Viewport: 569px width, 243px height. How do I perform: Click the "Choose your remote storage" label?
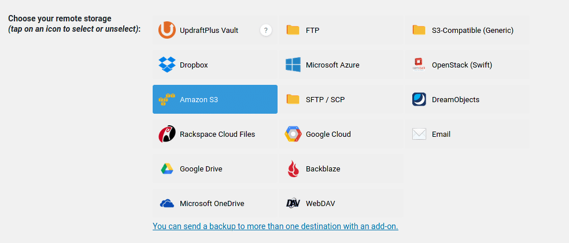point(60,18)
